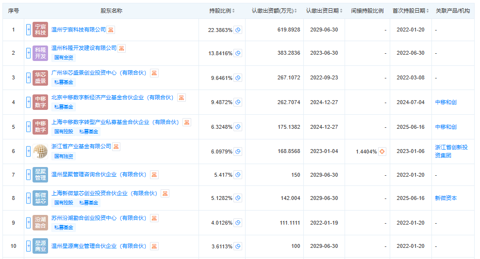The height and width of the screenshot is (259, 480).
Task: Click the 汾湖勤合 company logo
Action: 40,223
